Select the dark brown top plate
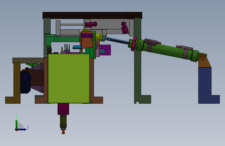Viewport: 225px width, 146px height. (x=92, y=15)
